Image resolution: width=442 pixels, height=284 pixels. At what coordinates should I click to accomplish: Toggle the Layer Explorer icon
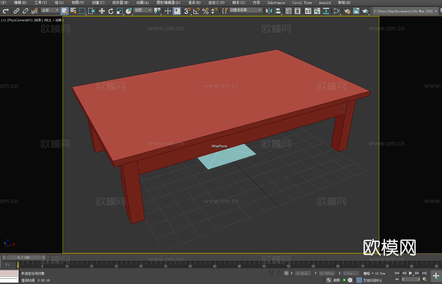coord(298,11)
